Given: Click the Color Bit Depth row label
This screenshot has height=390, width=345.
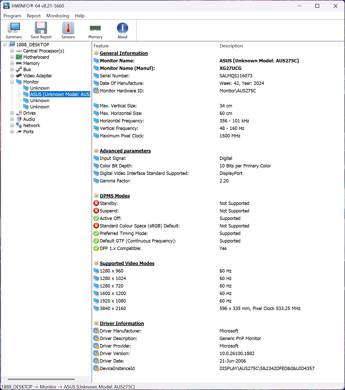Looking at the screenshot, I should [x=116, y=166].
